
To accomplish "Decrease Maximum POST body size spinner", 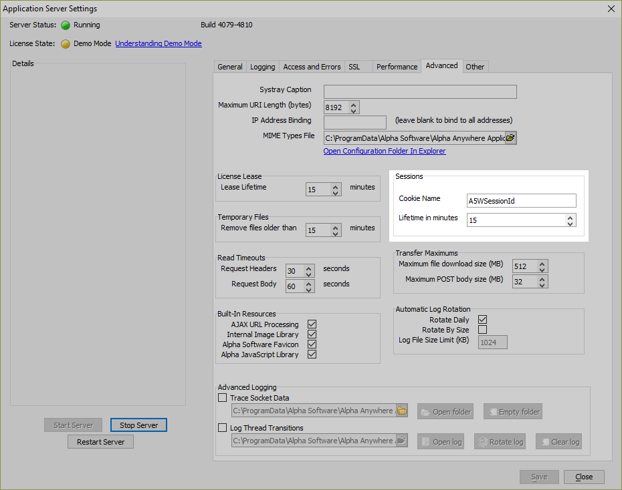I will click(x=542, y=285).
